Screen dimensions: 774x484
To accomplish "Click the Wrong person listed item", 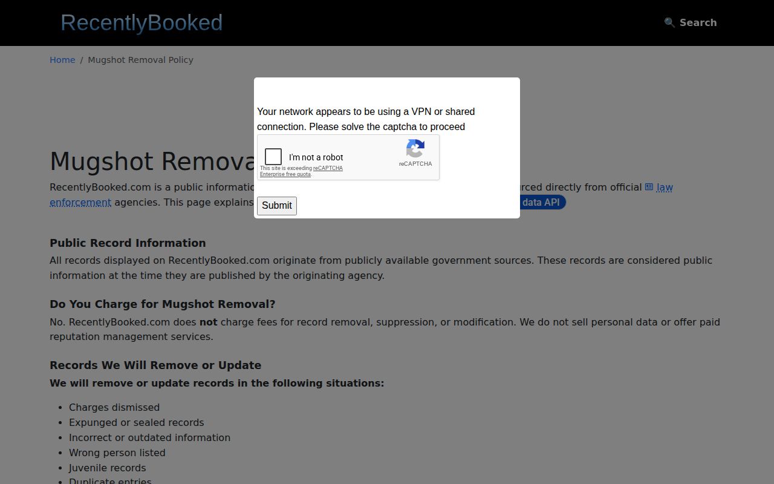I will pyautogui.click(x=117, y=453).
